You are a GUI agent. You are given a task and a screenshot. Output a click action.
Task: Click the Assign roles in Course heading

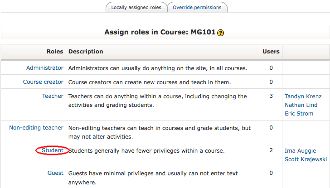(160, 32)
